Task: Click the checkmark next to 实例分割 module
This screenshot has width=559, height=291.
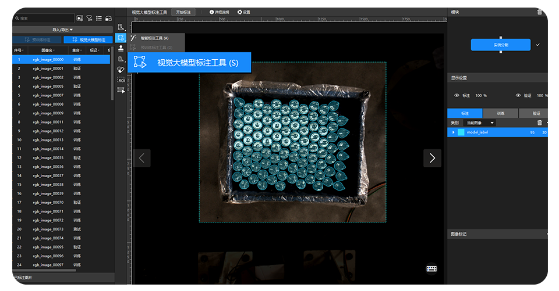Action: pos(537,45)
